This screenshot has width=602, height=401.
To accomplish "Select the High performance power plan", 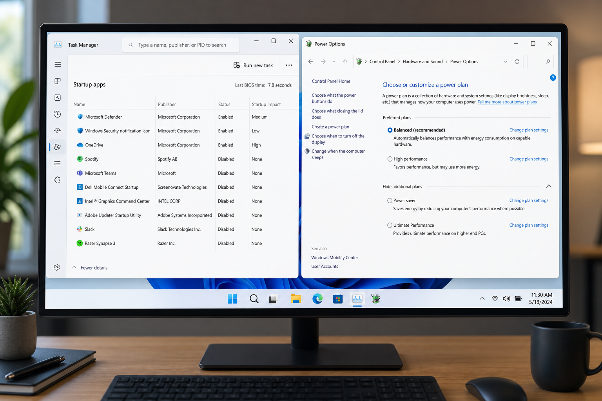I will (x=390, y=159).
